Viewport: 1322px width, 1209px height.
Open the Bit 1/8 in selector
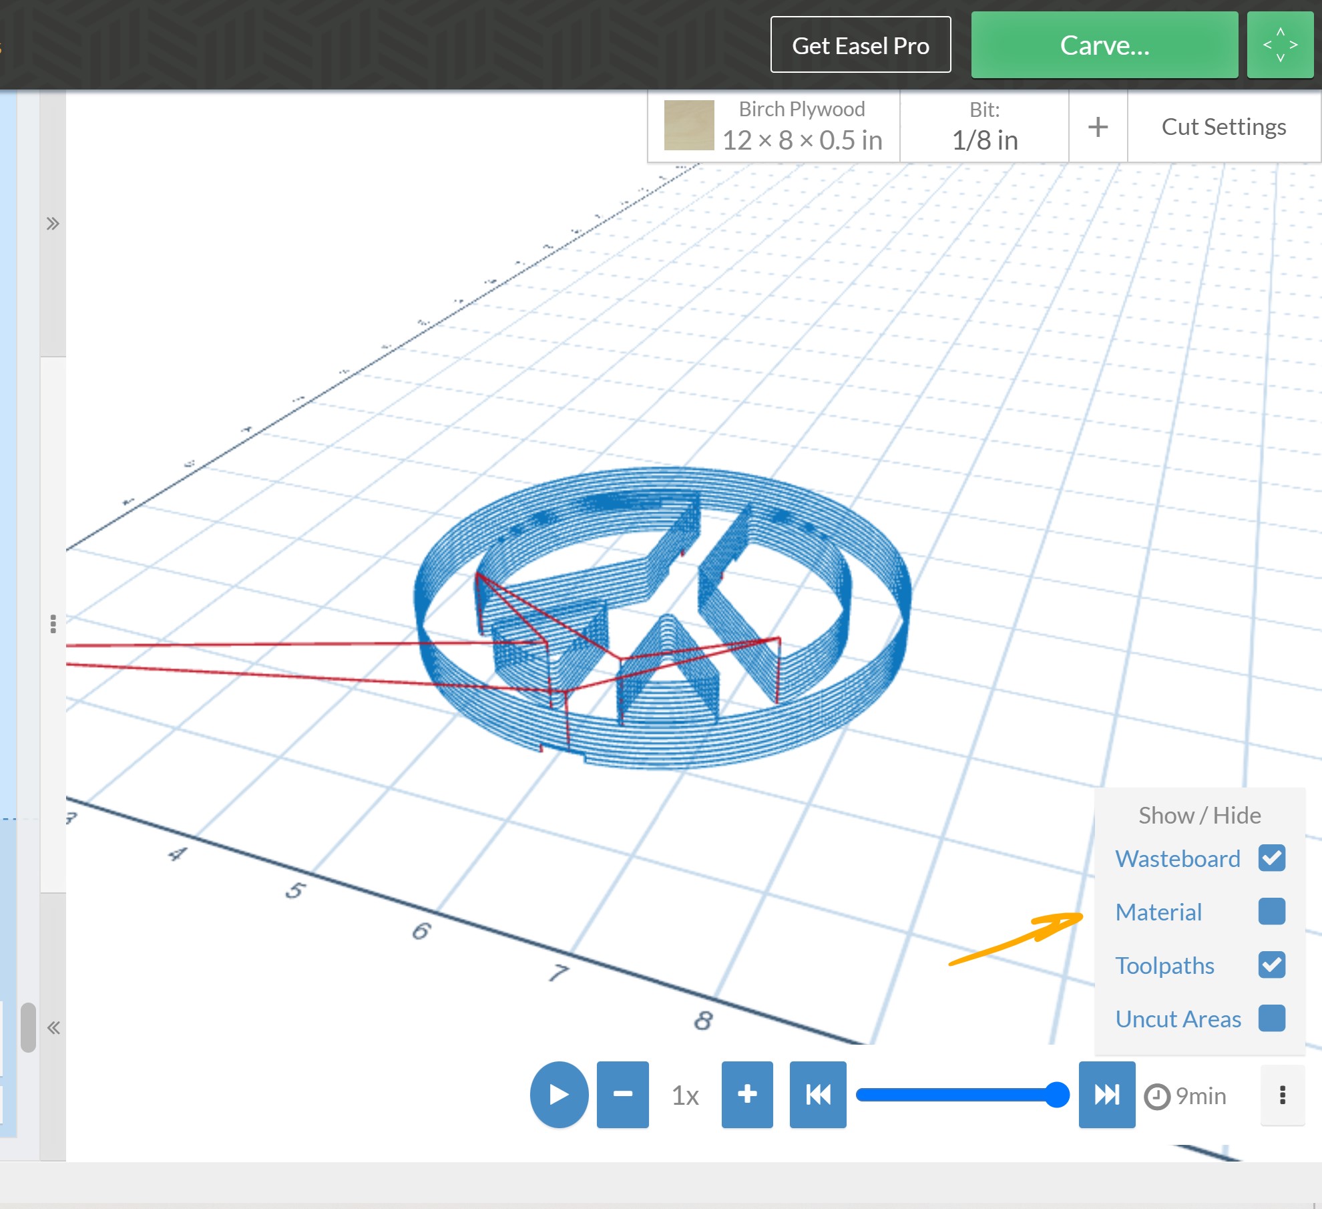pyautogui.click(x=984, y=126)
